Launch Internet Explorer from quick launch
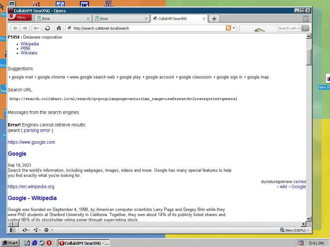The width and height of the screenshot is (330, 247). [34, 243]
